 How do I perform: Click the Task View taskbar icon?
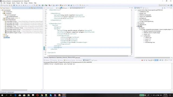pos(11,95)
